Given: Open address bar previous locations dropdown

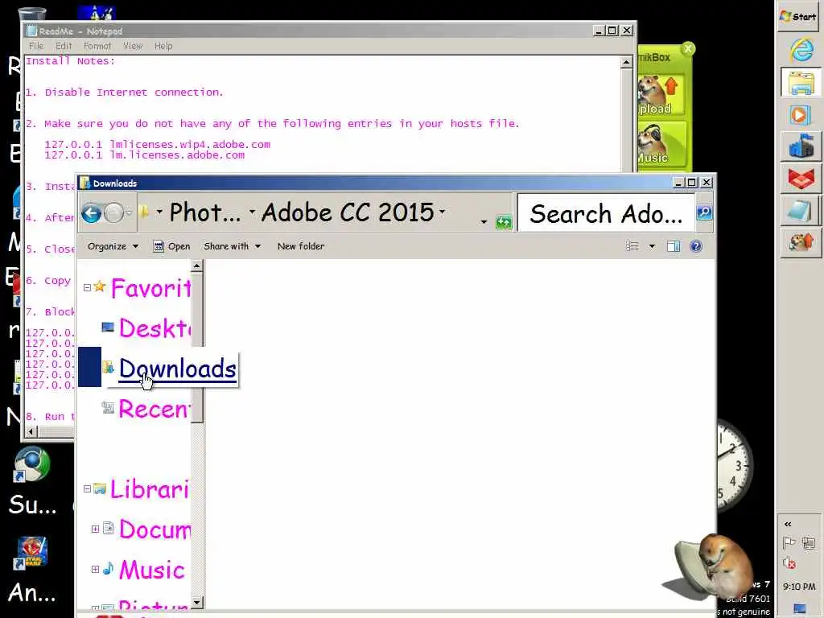Looking at the screenshot, I should 484,222.
